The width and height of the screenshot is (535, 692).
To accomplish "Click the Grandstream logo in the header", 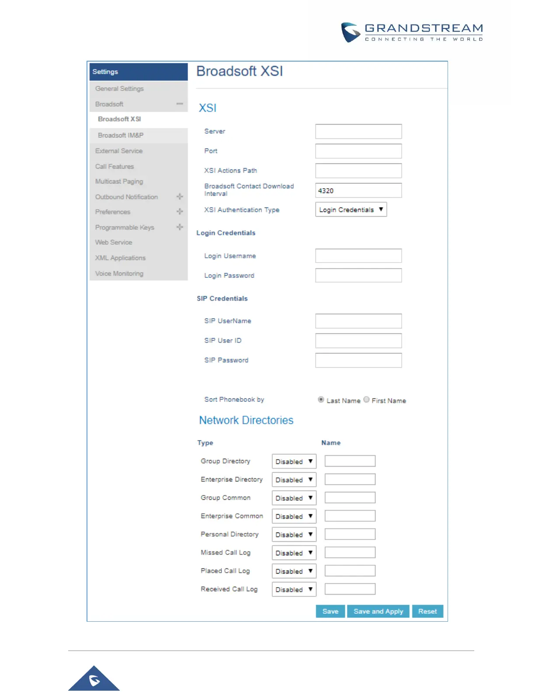I will point(412,32).
